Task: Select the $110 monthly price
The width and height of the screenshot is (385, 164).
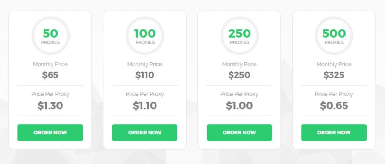Action: click(x=145, y=75)
